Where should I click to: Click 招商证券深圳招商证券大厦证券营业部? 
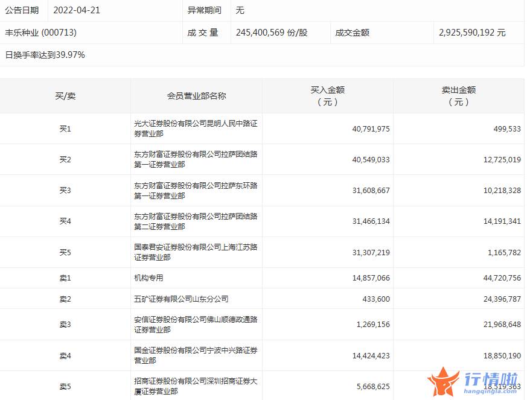pos(196,386)
